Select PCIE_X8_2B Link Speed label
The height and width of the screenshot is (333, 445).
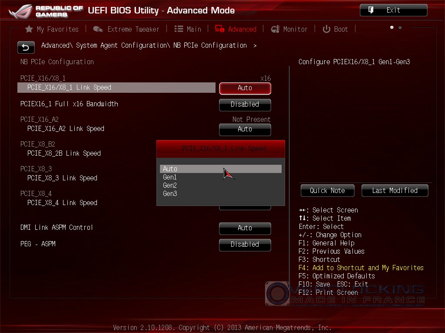pyautogui.click(x=64, y=153)
